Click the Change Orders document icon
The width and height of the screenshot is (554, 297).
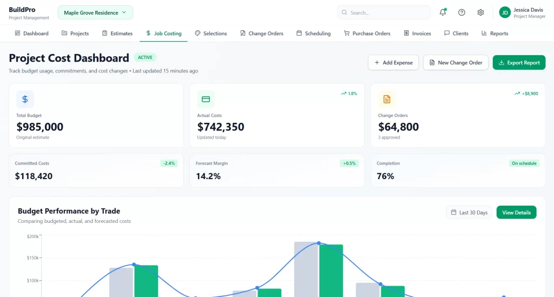click(x=386, y=99)
